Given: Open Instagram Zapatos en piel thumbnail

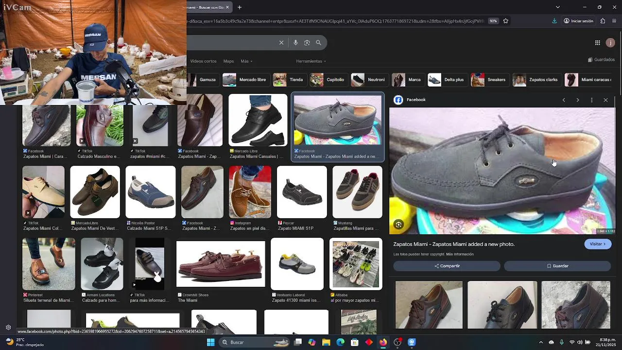Looking at the screenshot, I should coord(250,192).
